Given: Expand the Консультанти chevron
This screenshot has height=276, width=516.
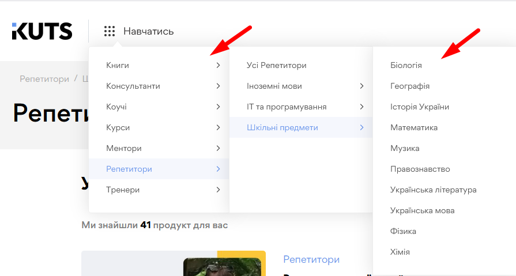Looking at the screenshot, I should click(x=218, y=86).
